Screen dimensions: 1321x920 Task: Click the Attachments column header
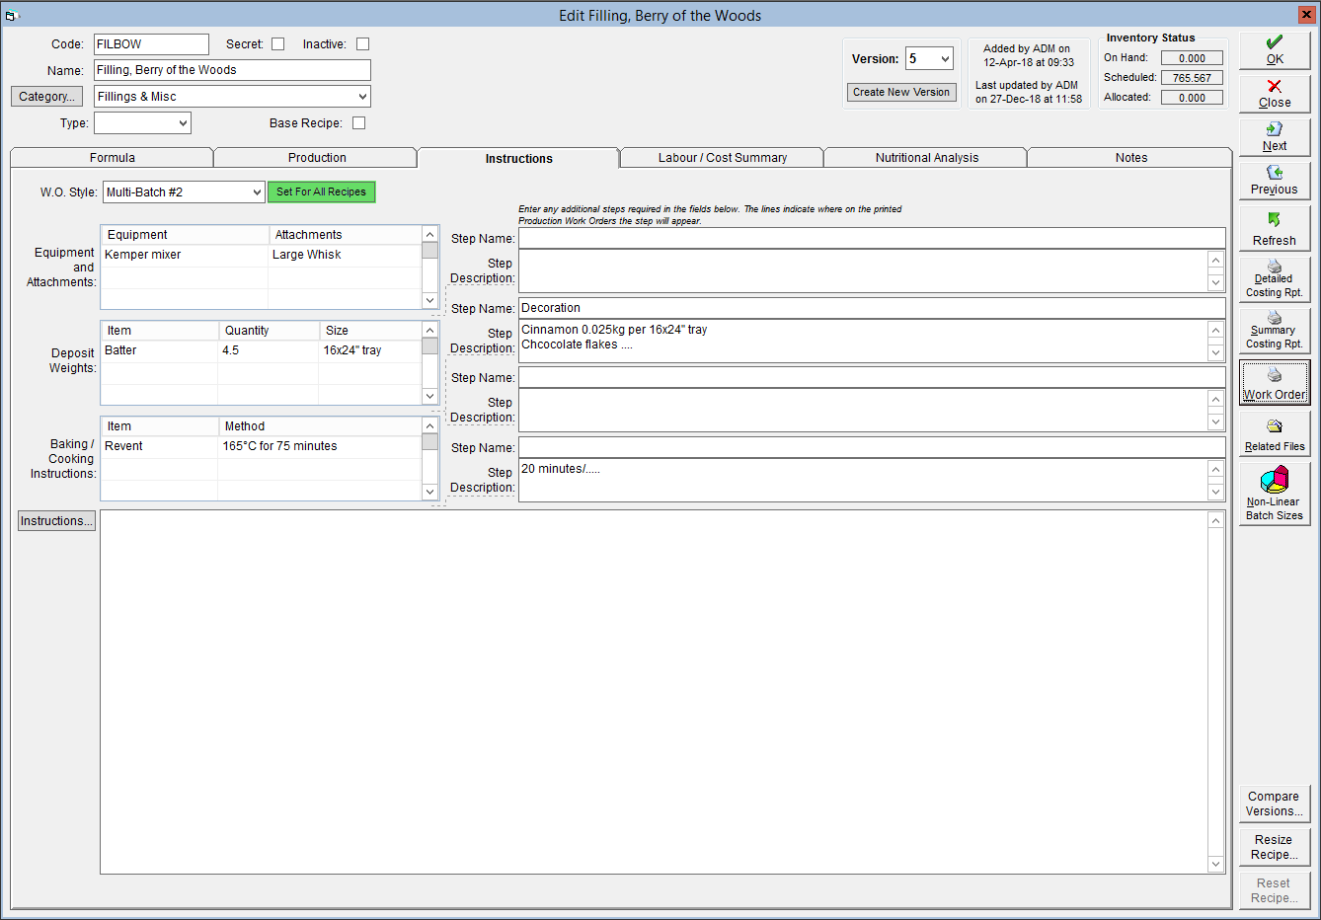(x=345, y=235)
